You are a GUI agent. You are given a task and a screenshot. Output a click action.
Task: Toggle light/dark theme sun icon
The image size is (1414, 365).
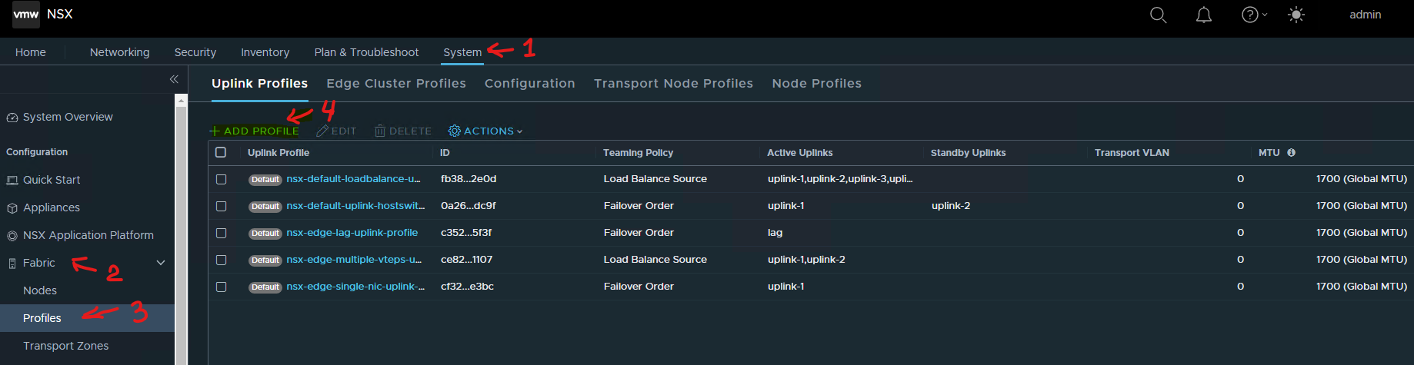(1296, 15)
